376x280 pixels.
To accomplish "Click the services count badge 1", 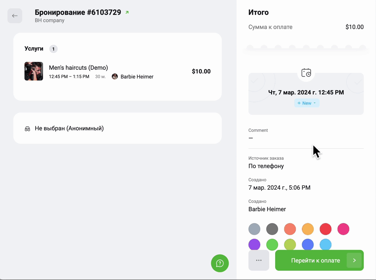I will (x=53, y=49).
